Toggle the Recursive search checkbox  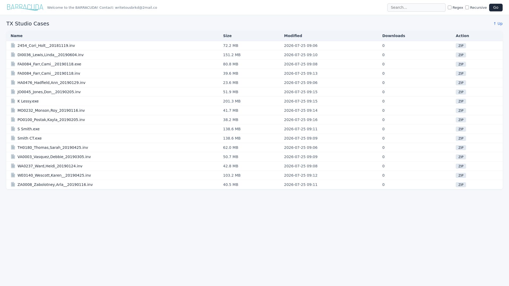467,7
